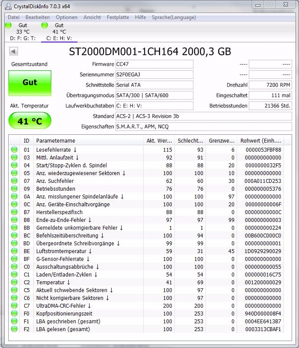
Task: Select raw value 940D000008F4
Action: (x=263, y=314)
